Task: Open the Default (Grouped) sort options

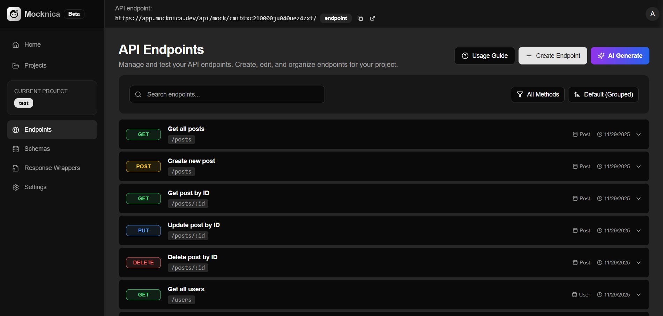Action: pyautogui.click(x=603, y=94)
